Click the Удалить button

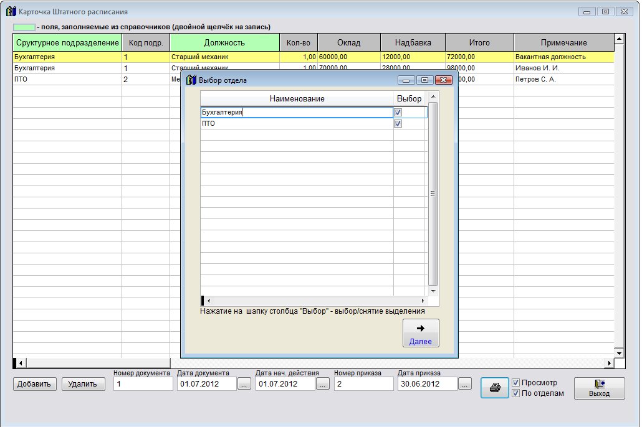tap(83, 383)
